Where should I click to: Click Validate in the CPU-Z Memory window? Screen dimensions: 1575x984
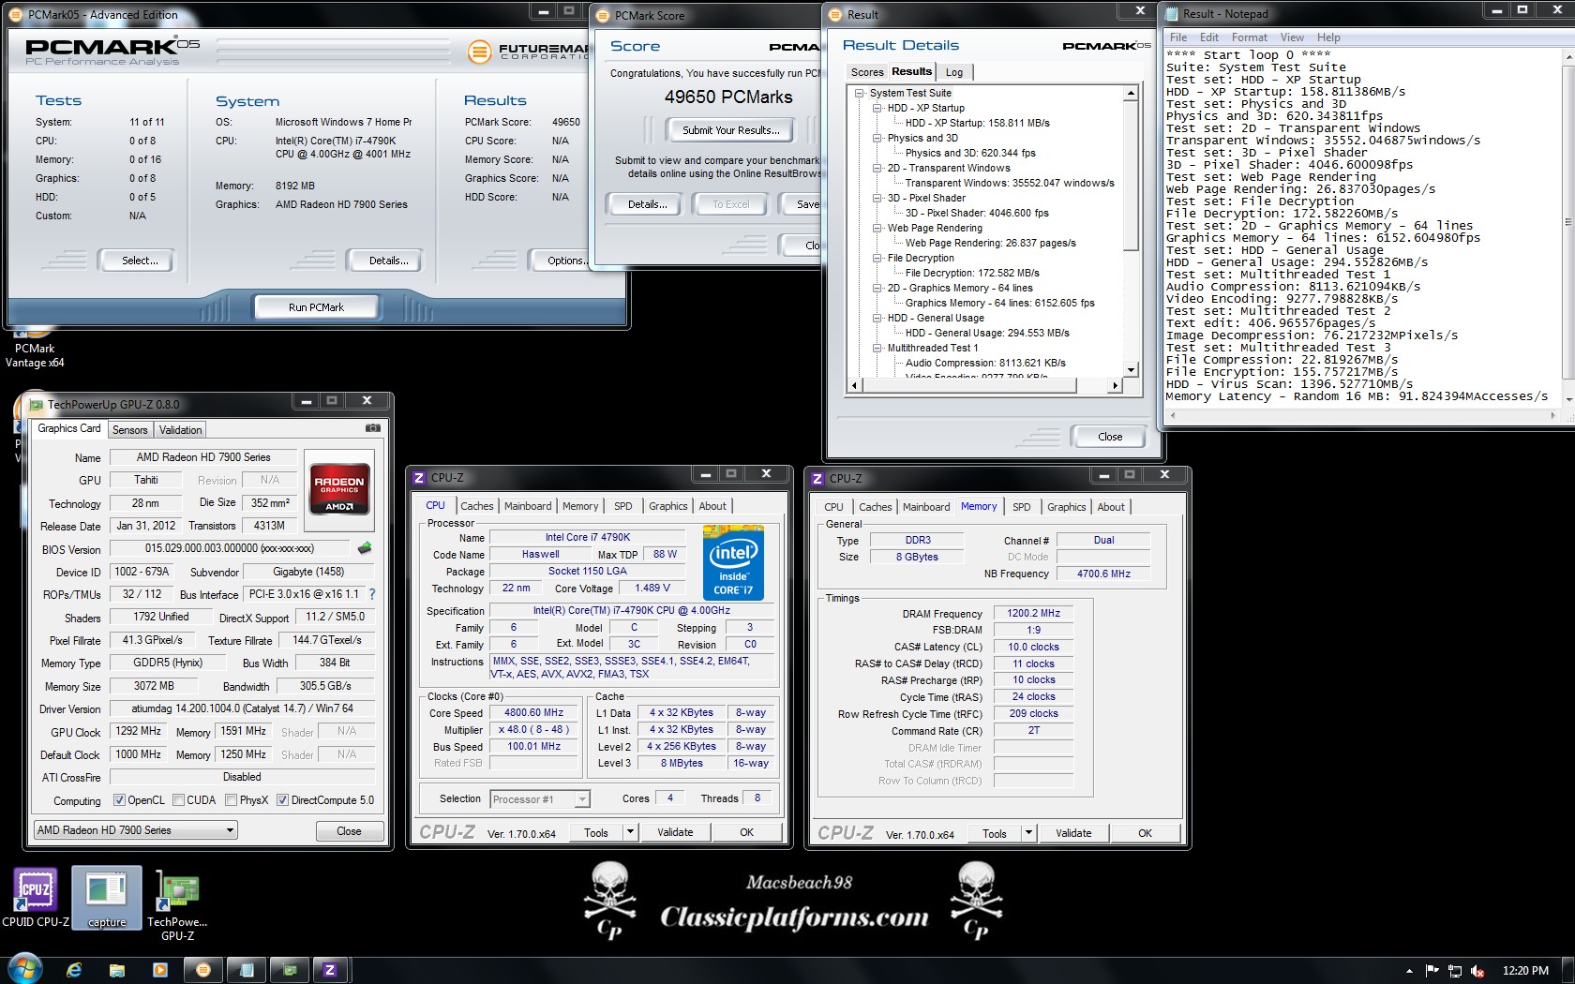tap(1073, 833)
